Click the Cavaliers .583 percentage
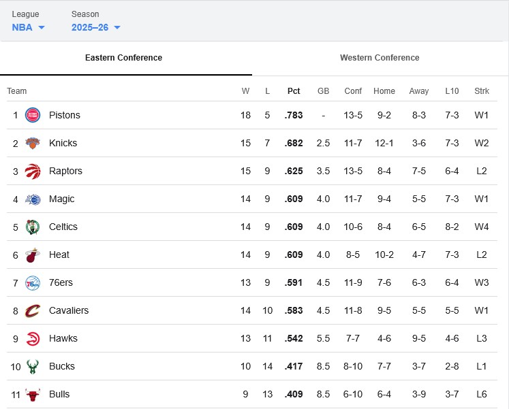This screenshot has height=409, width=509. pyautogui.click(x=294, y=310)
